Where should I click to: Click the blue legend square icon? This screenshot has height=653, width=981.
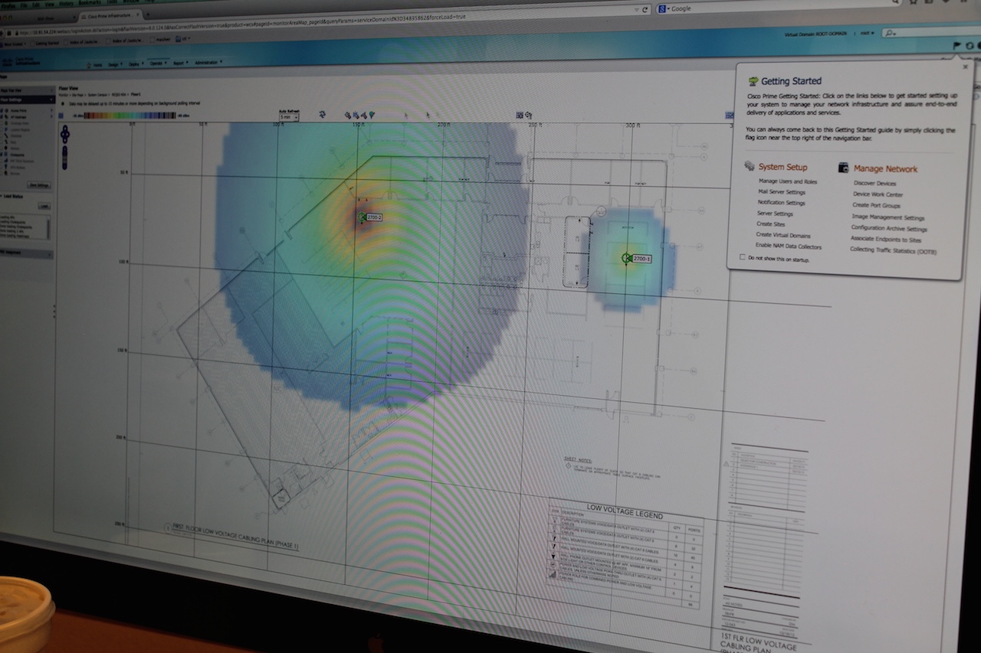click(61, 116)
